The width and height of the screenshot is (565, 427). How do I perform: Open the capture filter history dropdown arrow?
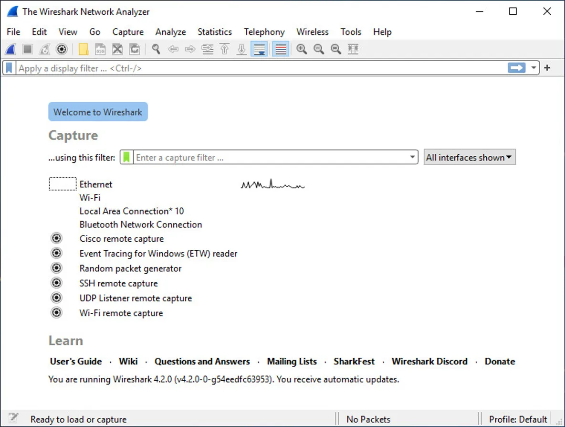point(412,158)
